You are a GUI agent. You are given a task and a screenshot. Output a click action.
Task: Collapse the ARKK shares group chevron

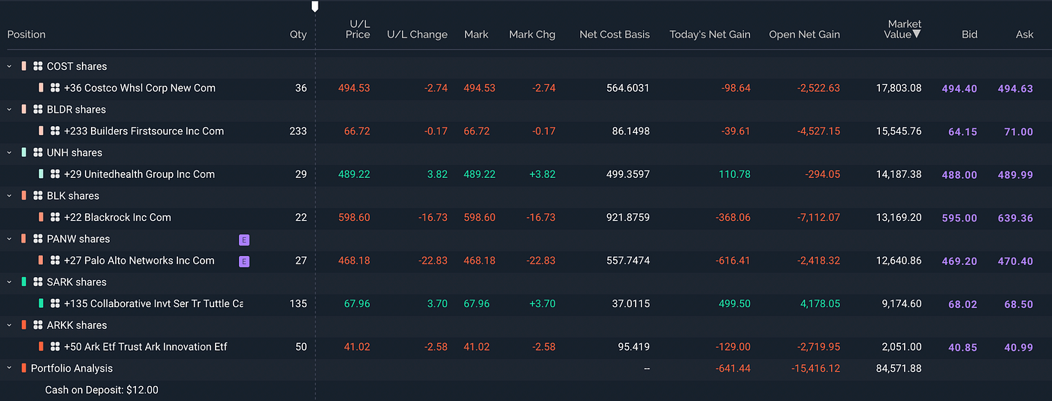[x=10, y=325]
